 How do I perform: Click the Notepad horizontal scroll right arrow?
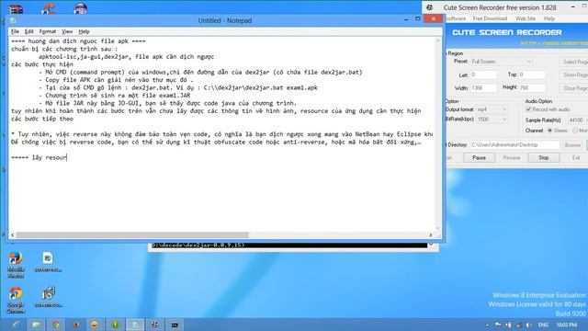(431, 235)
